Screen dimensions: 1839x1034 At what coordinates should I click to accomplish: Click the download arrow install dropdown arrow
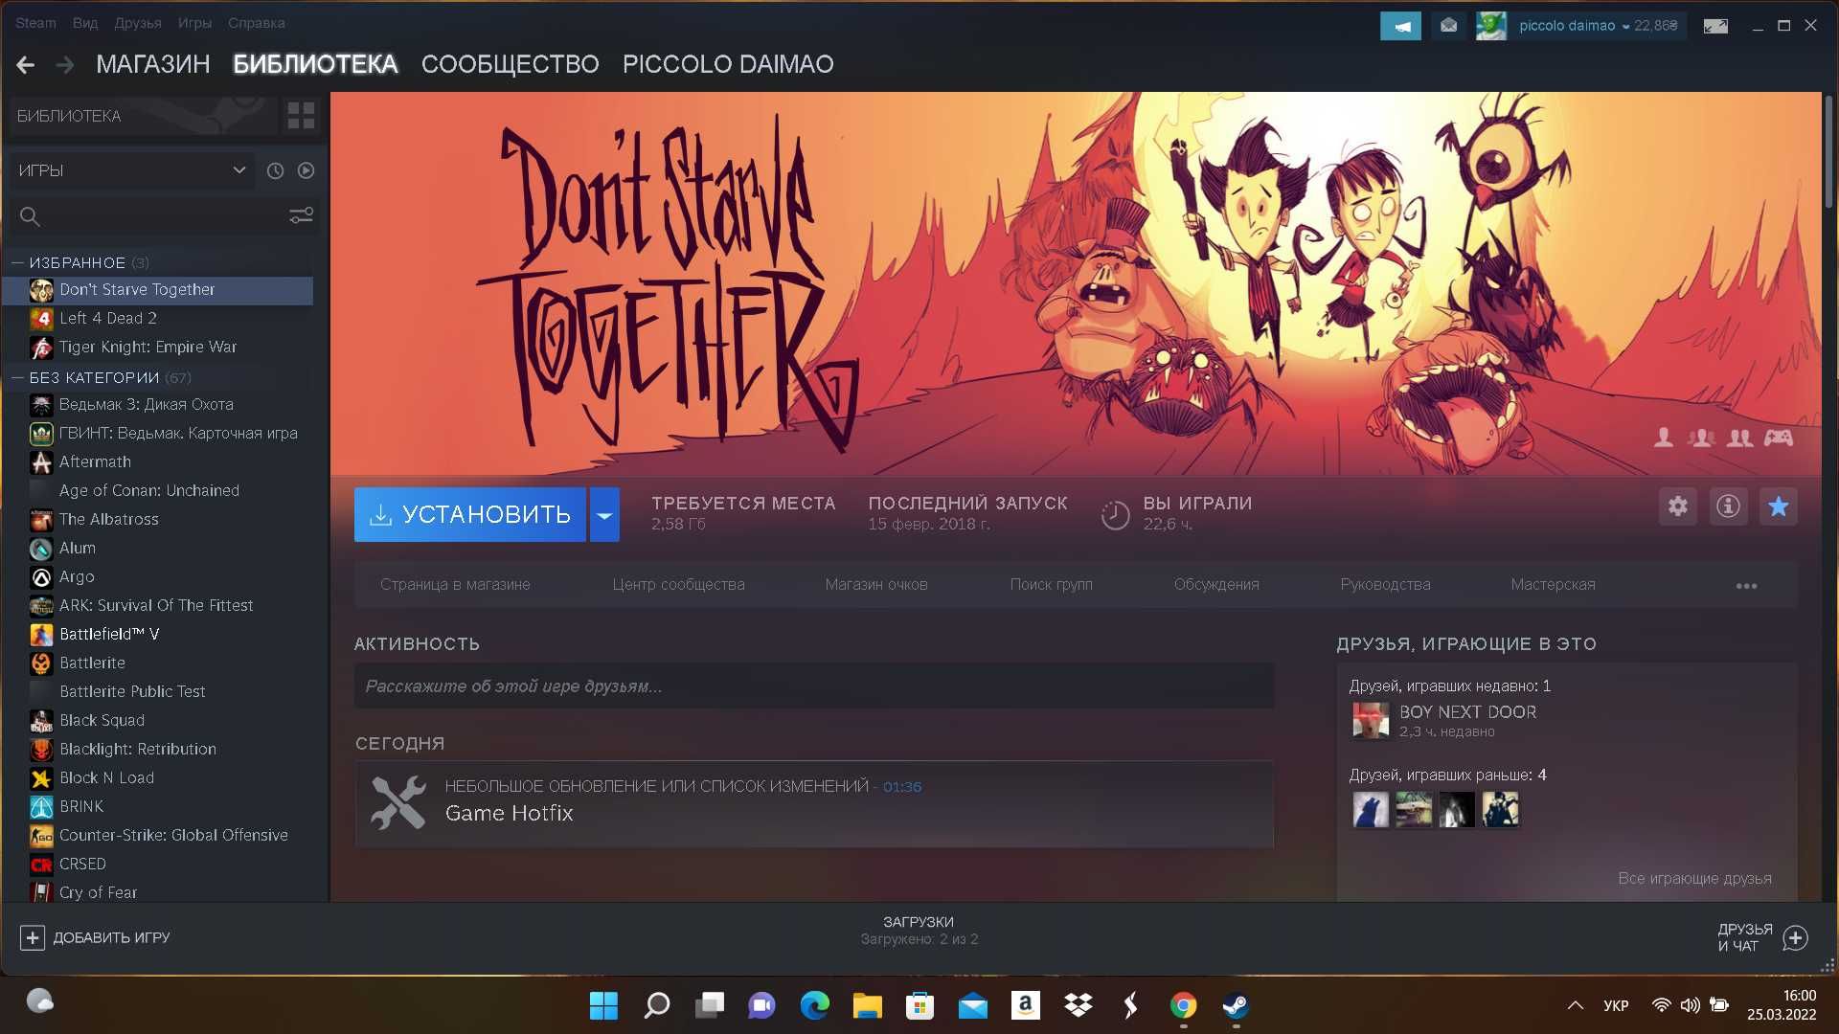click(x=605, y=512)
